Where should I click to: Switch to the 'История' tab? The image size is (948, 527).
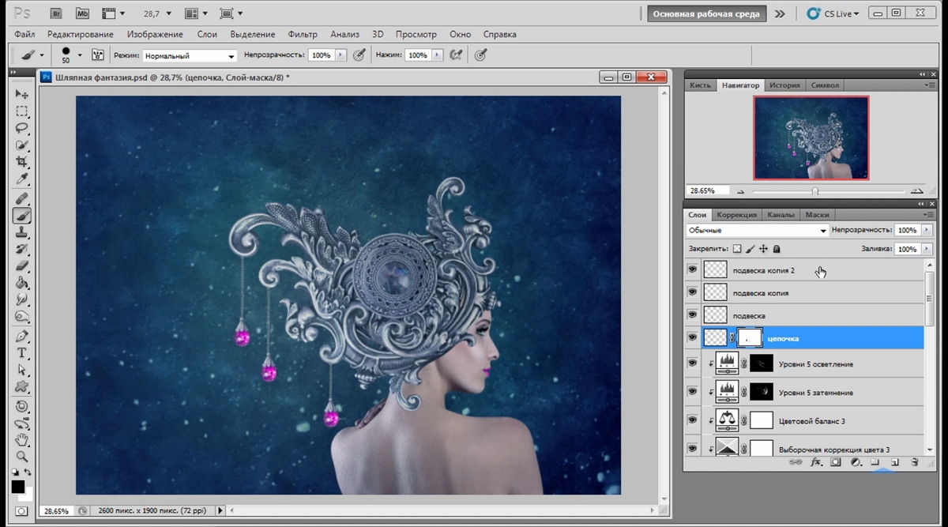point(784,85)
